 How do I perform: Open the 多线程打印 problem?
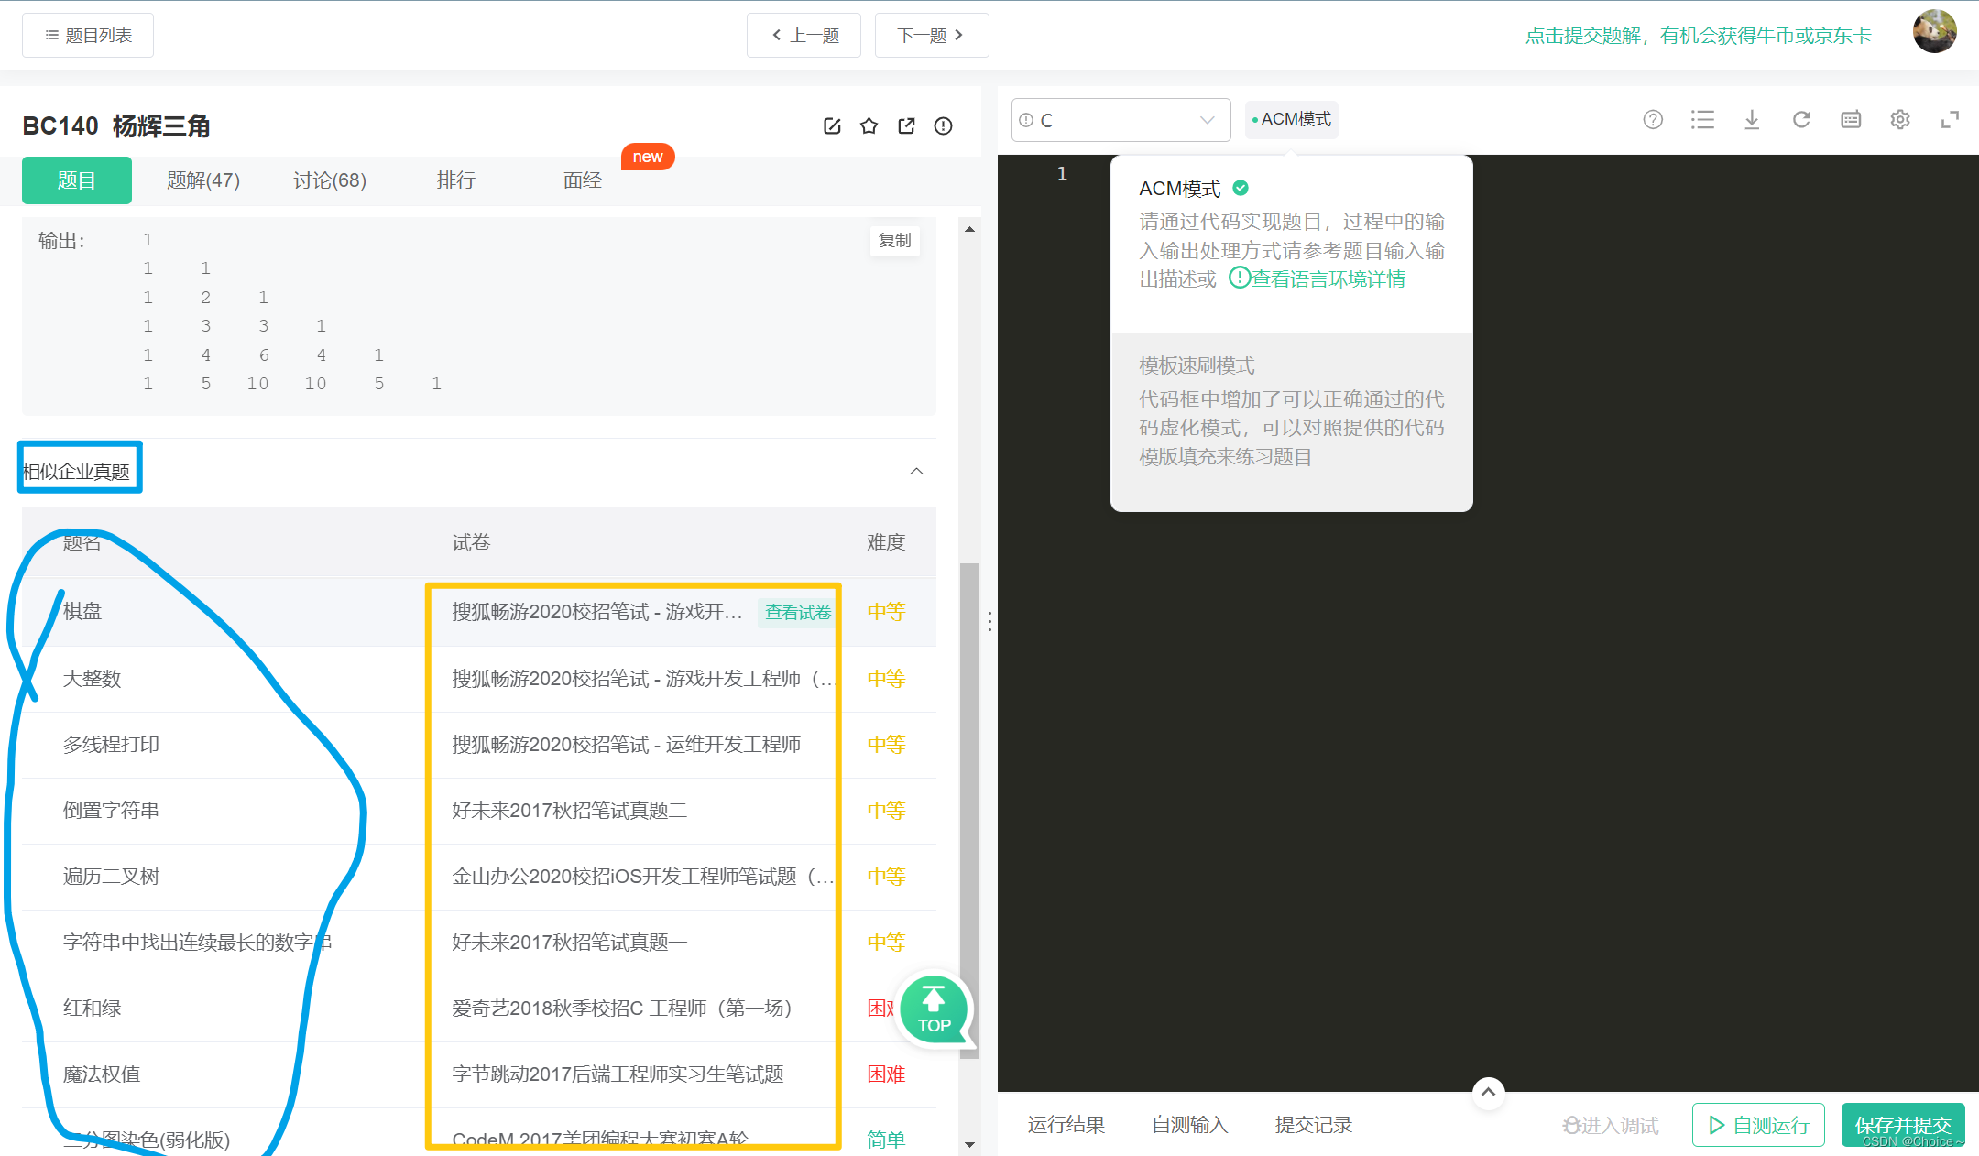pos(111,745)
